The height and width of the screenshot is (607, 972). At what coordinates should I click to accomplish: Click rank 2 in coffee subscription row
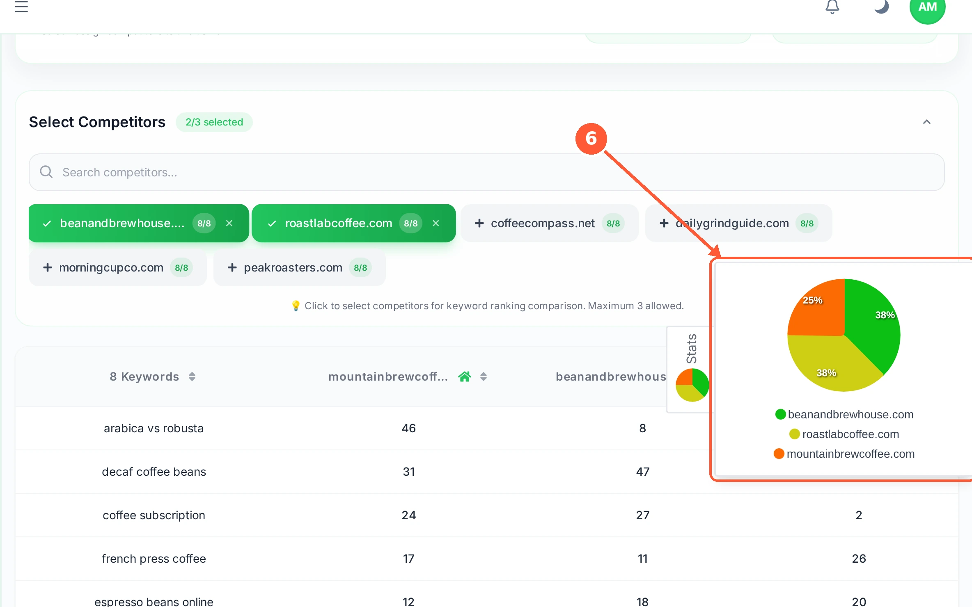(859, 515)
